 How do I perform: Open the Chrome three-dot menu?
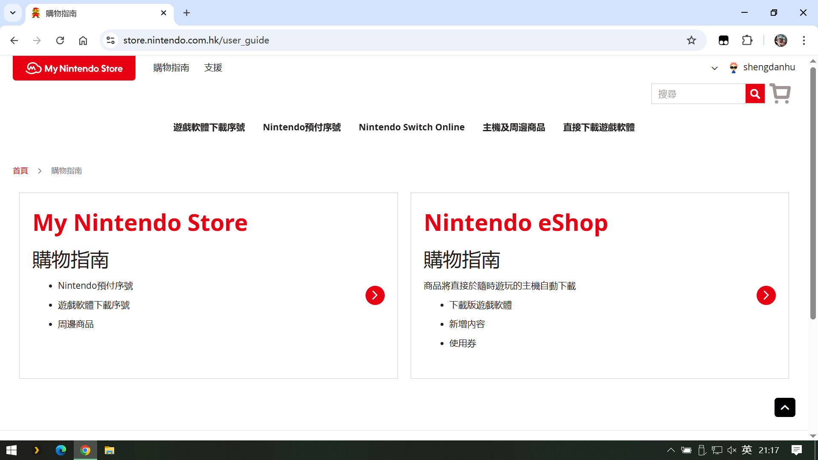(804, 40)
